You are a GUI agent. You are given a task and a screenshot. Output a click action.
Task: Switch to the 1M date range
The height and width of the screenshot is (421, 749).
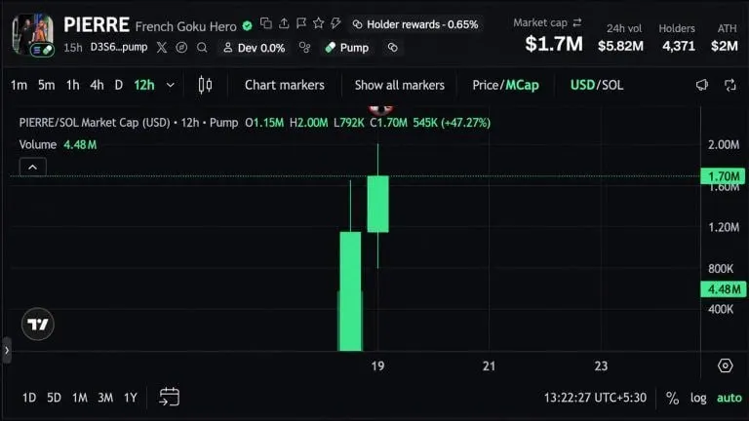tap(79, 398)
